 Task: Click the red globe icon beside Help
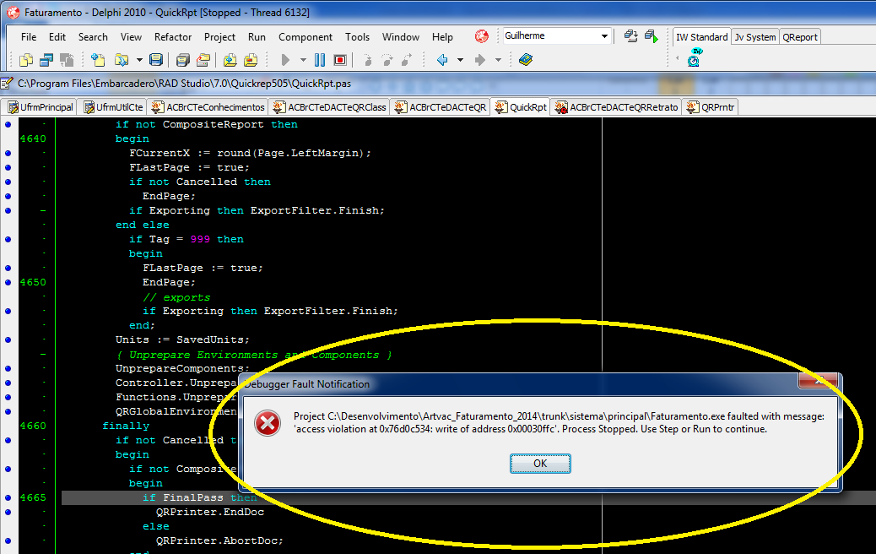(482, 37)
